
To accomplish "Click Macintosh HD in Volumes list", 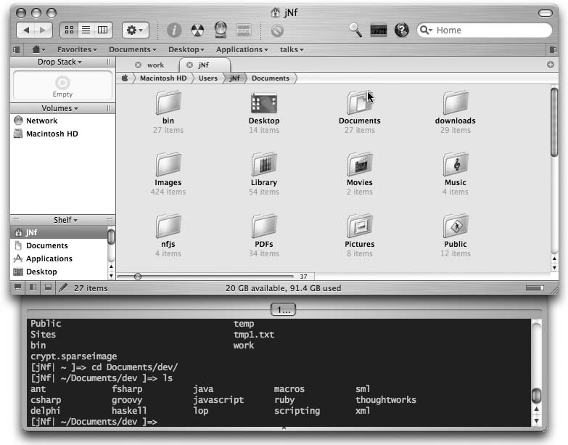I will (x=52, y=134).
